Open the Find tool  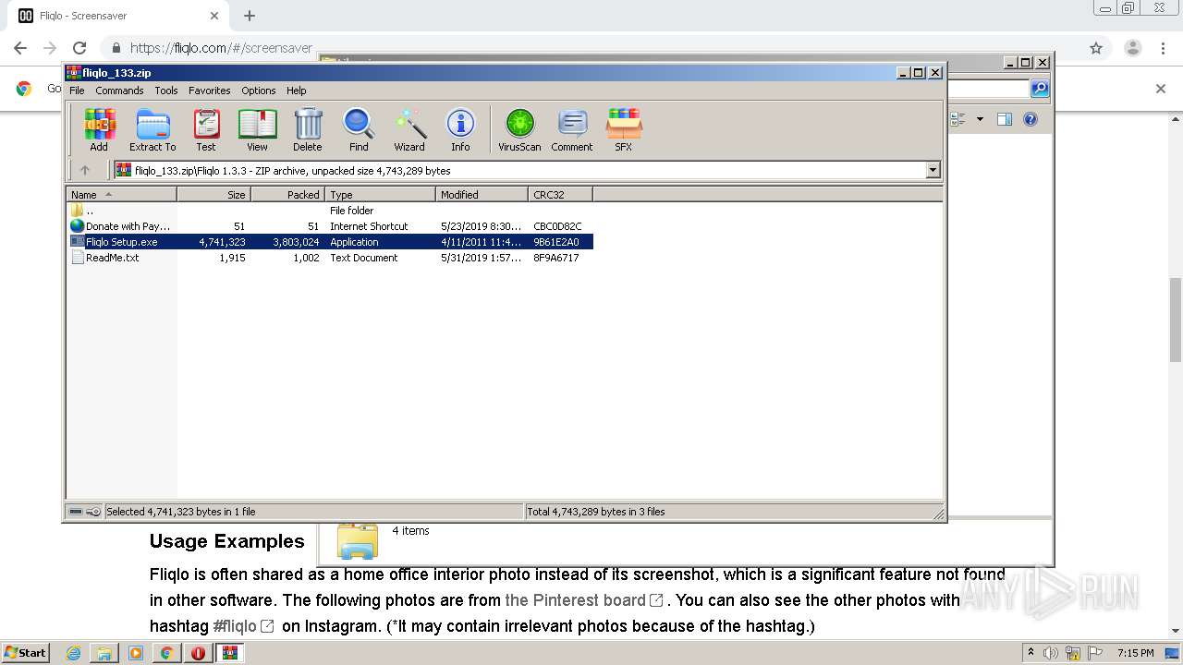359,129
